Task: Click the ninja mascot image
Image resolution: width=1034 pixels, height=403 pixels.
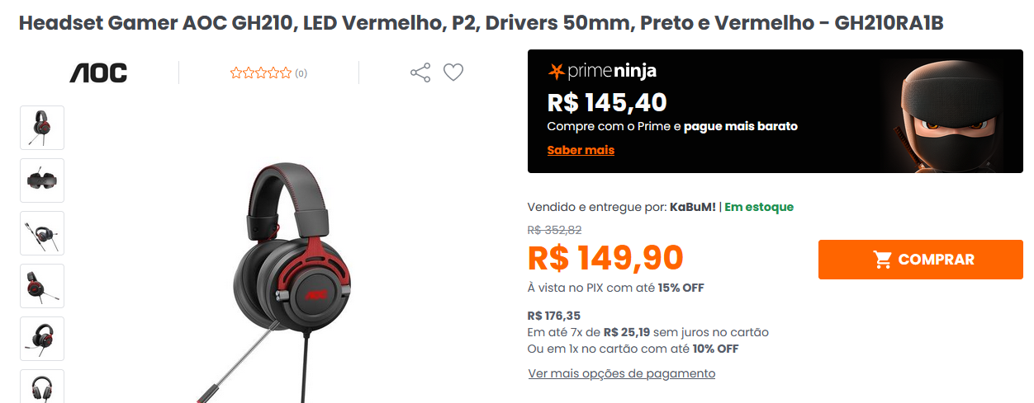Action: [950, 111]
